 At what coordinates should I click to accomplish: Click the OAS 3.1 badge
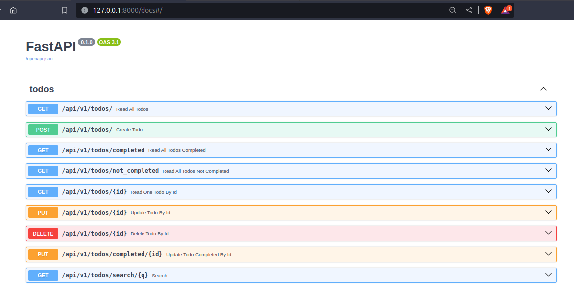(x=109, y=42)
